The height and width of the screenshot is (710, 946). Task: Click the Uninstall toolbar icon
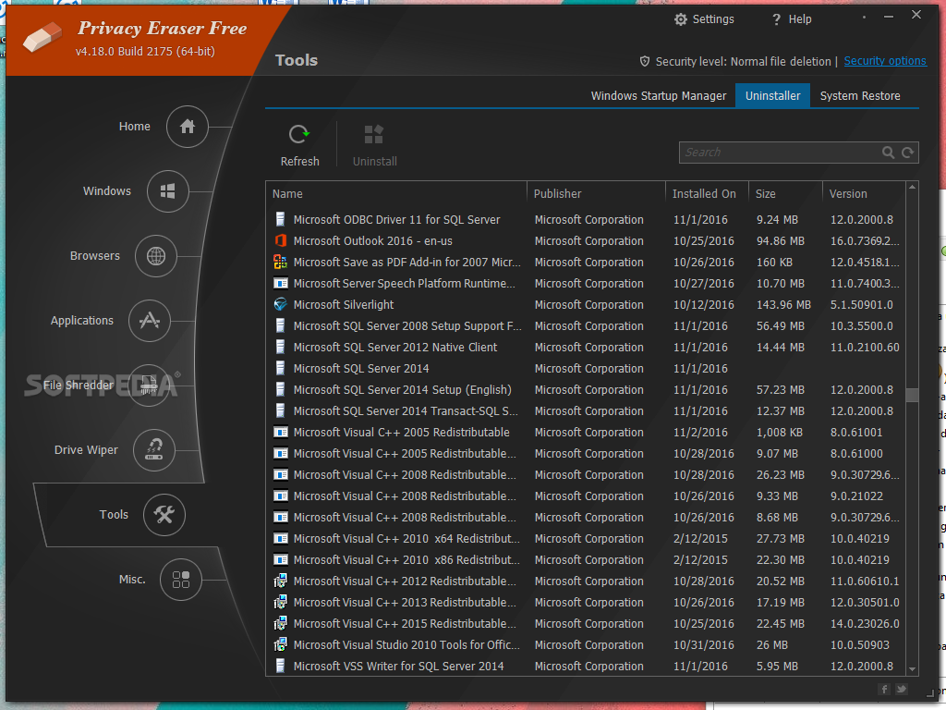click(374, 134)
